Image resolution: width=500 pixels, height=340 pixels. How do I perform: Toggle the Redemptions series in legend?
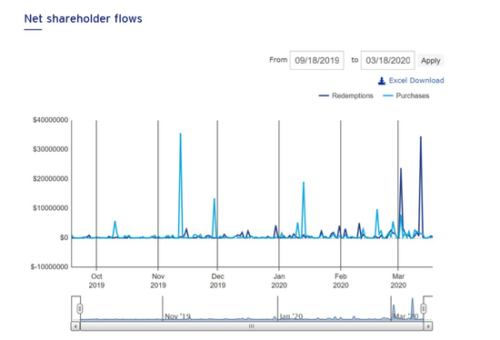point(346,95)
